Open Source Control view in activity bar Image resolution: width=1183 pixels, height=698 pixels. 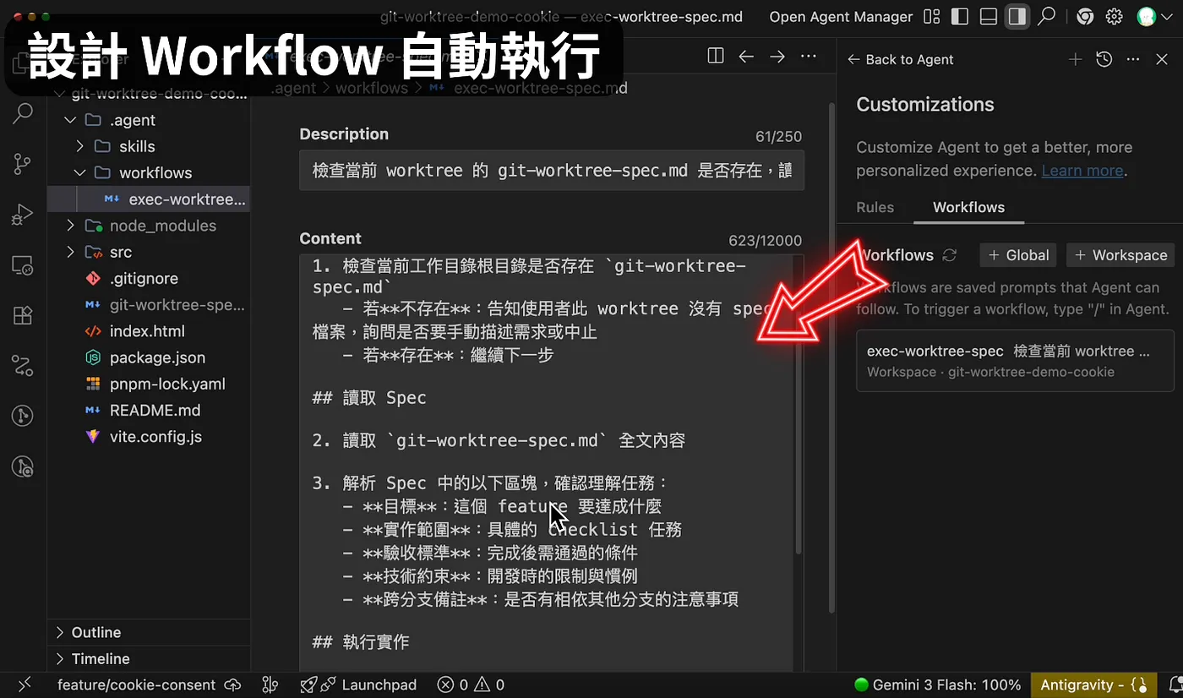(x=23, y=164)
